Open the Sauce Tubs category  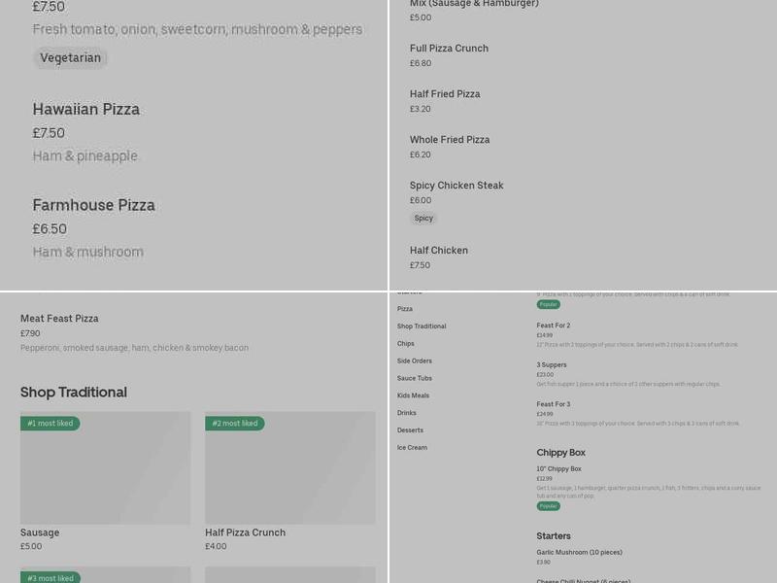[415, 379]
